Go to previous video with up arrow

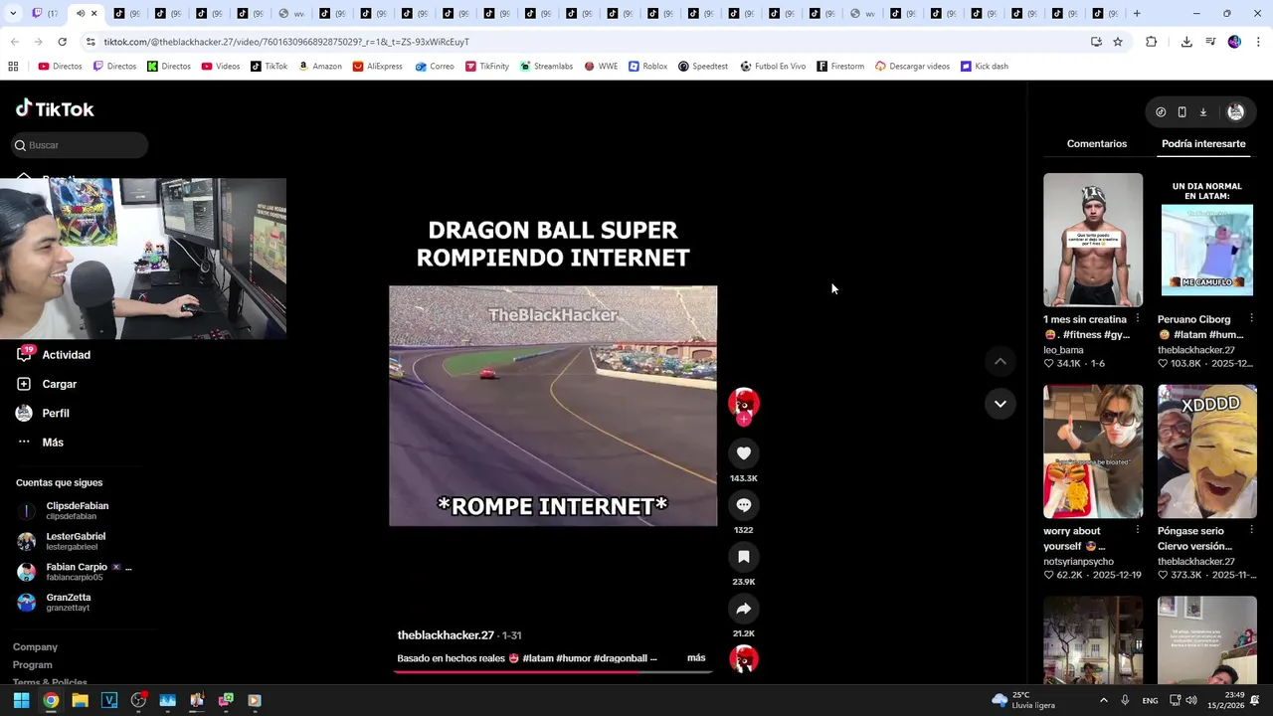pyautogui.click(x=1000, y=362)
